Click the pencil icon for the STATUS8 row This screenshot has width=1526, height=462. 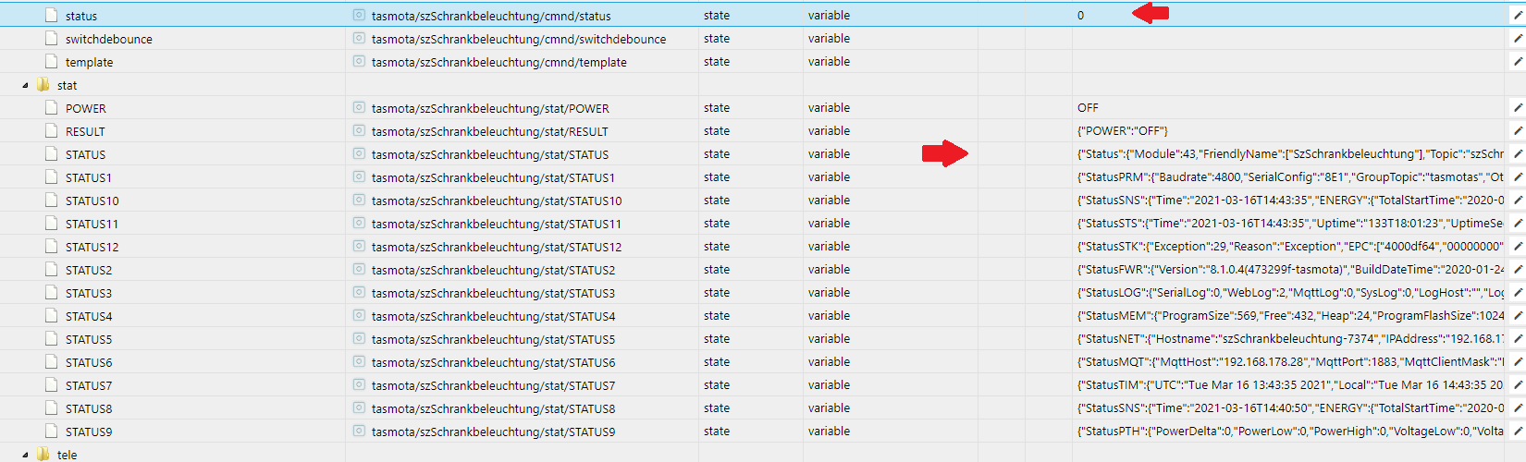[1517, 408]
